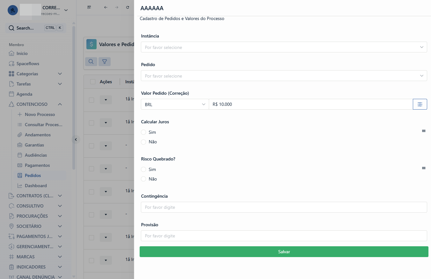Click the green Salvar button
Screen dimensions: 431x279
point(284,252)
